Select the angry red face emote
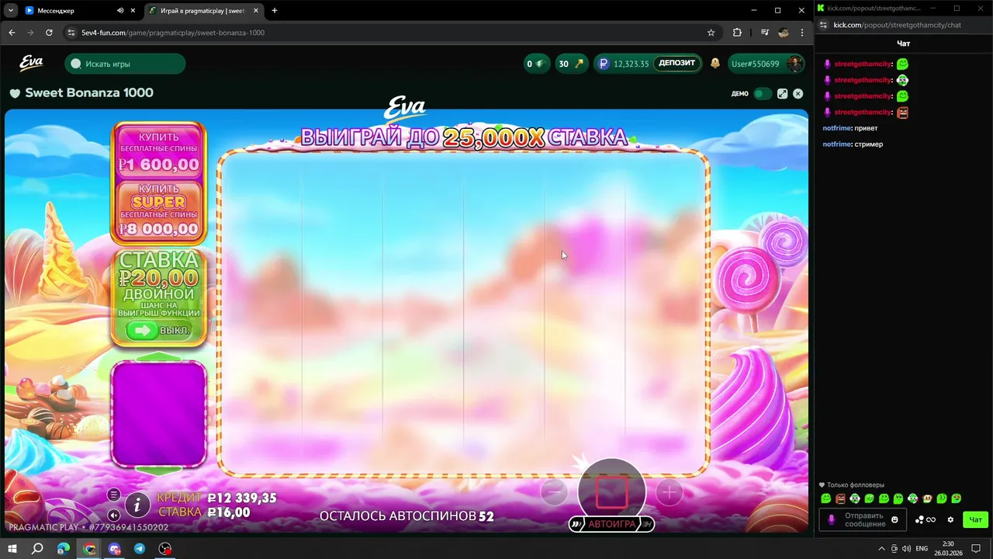This screenshot has width=993, height=559. pyautogui.click(x=840, y=498)
